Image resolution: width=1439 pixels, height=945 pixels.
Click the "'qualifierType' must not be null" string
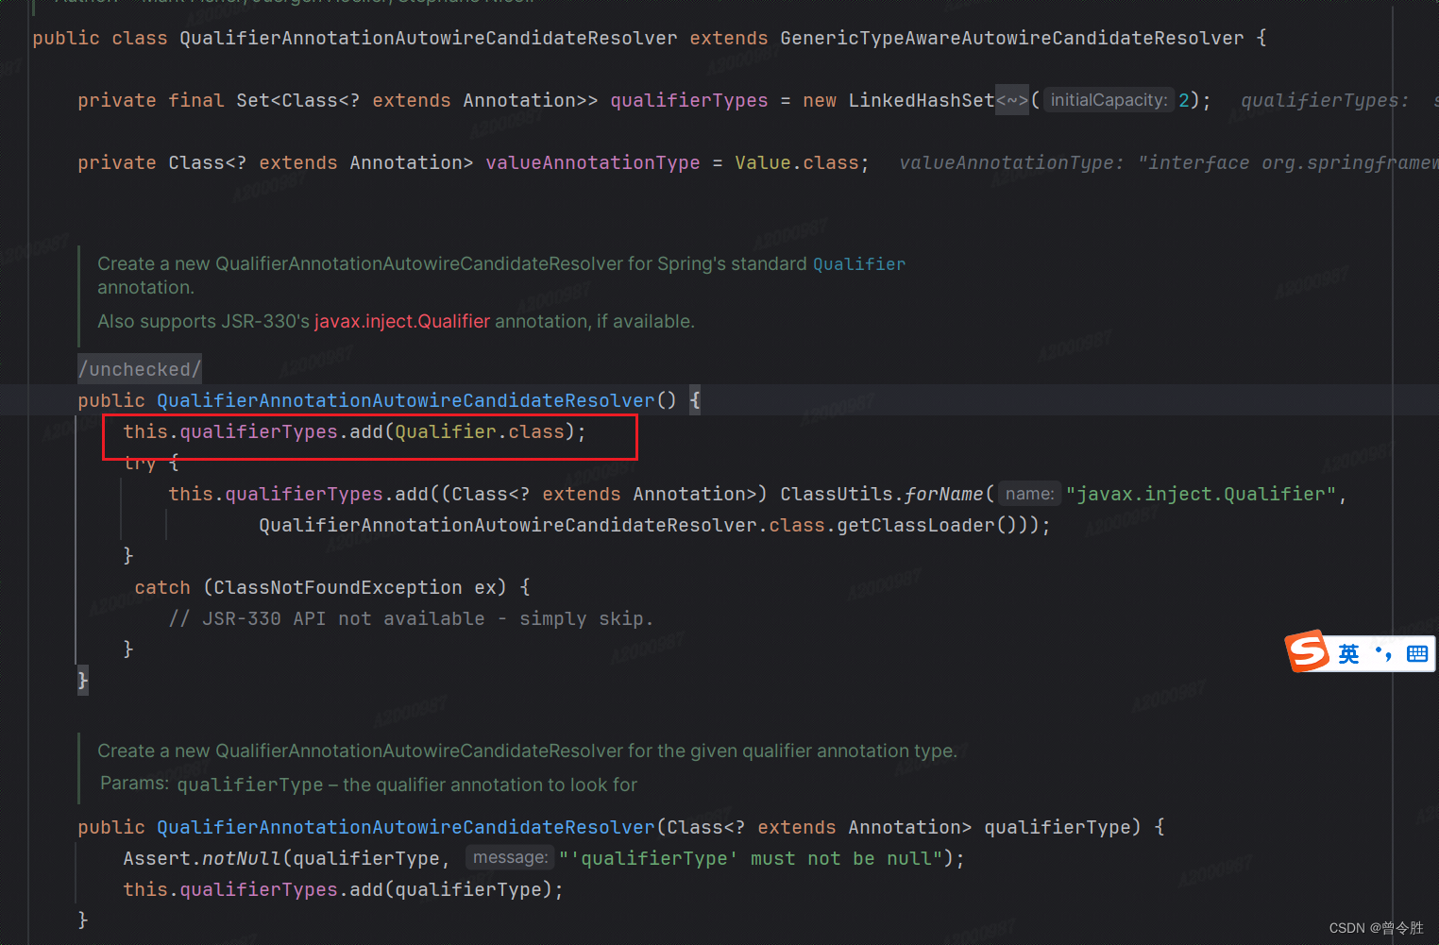click(x=751, y=858)
